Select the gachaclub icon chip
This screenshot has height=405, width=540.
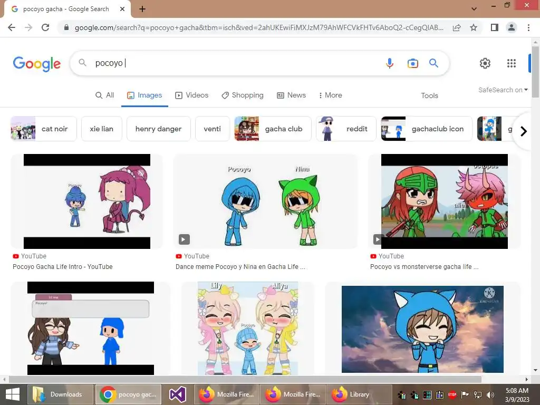click(426, 129)
